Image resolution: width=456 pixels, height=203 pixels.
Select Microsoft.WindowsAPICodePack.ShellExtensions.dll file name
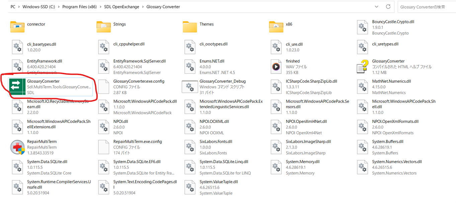click(59, 124)
